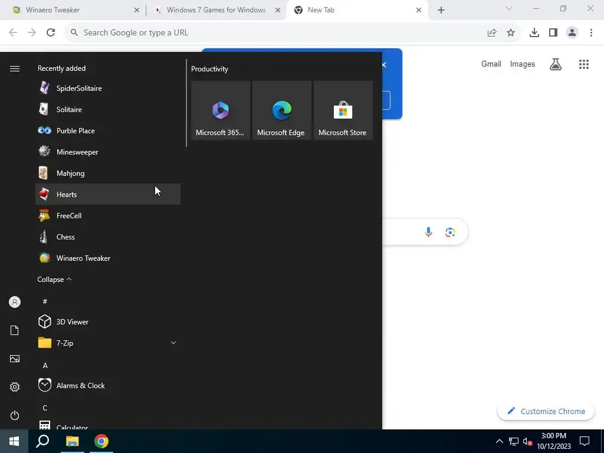
Task: Click the Power button in Start sidebar
Action: point(15,415)
